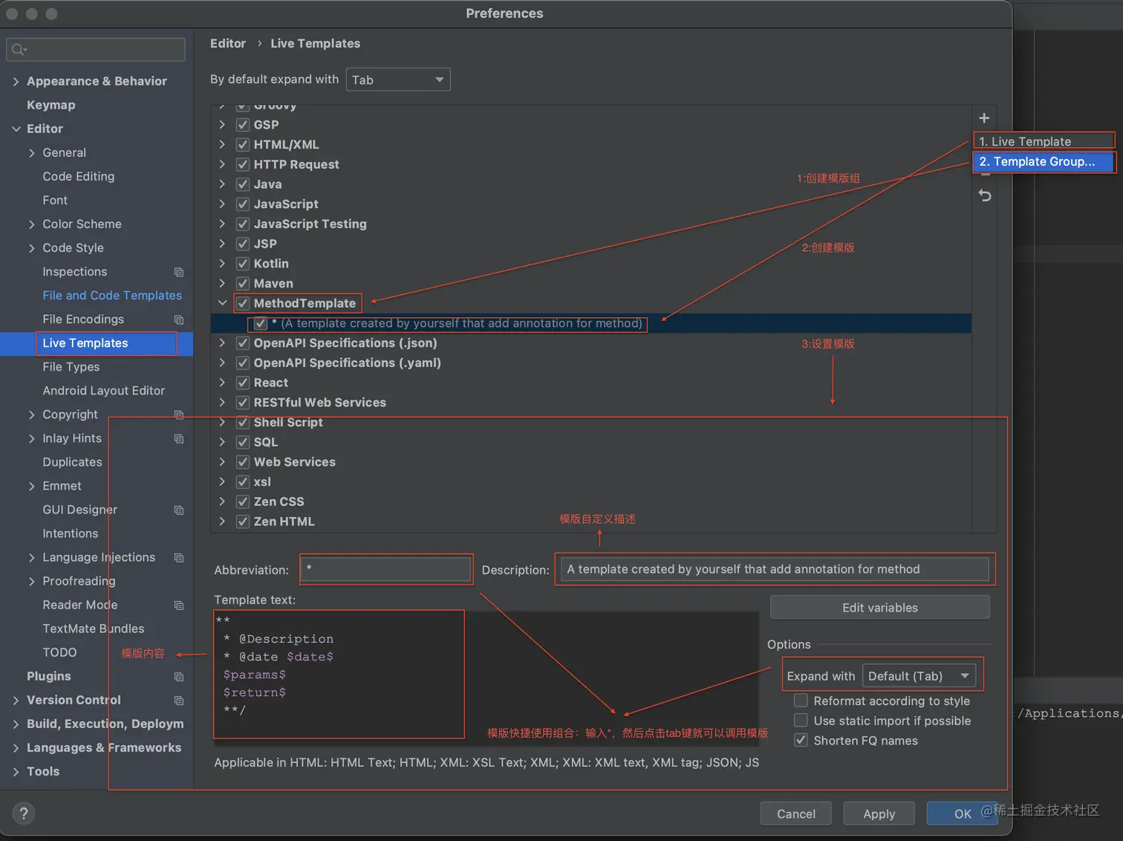Click the search magnifier icon in sidebar
Image resolution: width=1123 pixels, height=841 pixels.
point(19,50)
